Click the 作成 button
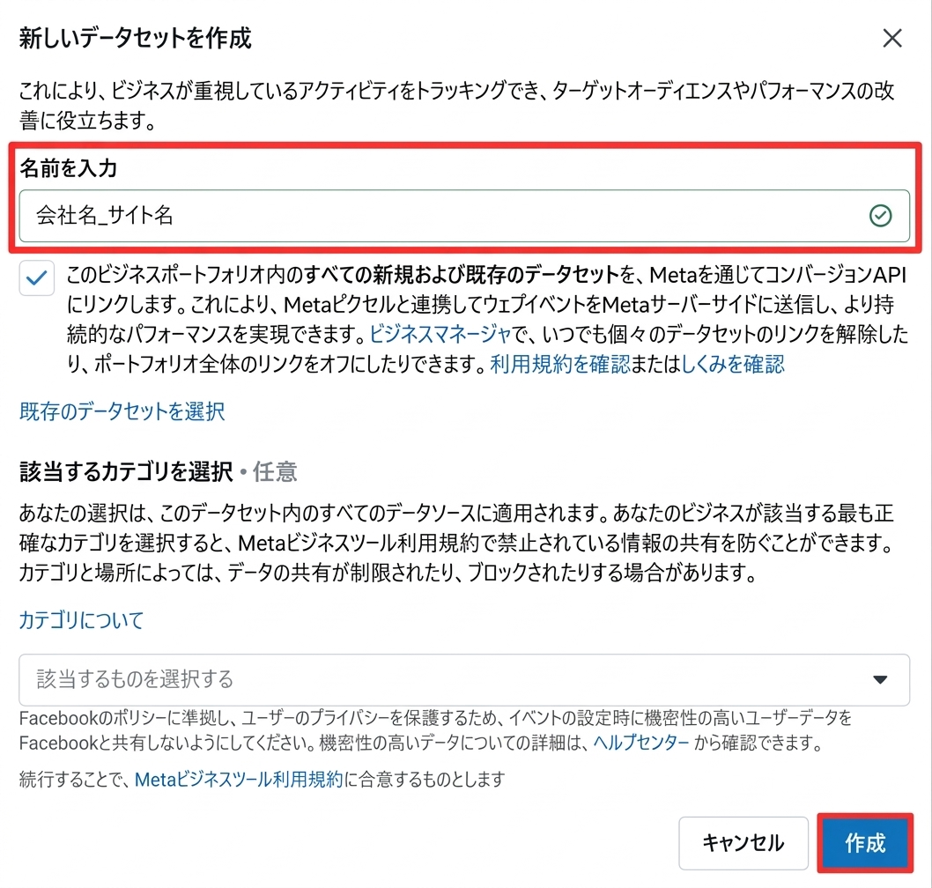Viewport: 932px width, 888px height. pos(865,843)
